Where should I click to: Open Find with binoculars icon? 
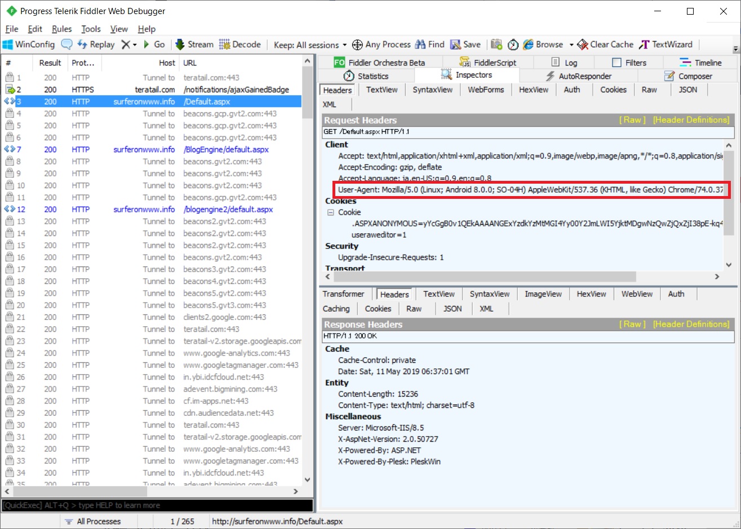430,45
